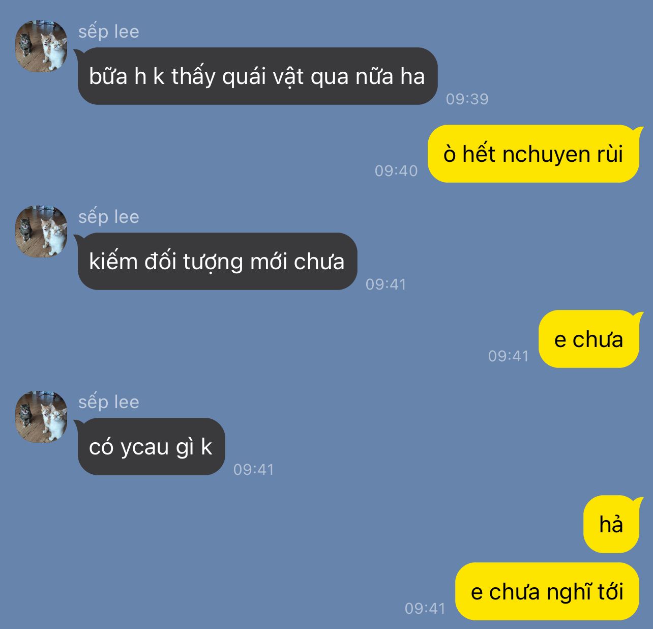
Task: Click sender name 'sếp lee' above first message
Action: pos(109,32)
